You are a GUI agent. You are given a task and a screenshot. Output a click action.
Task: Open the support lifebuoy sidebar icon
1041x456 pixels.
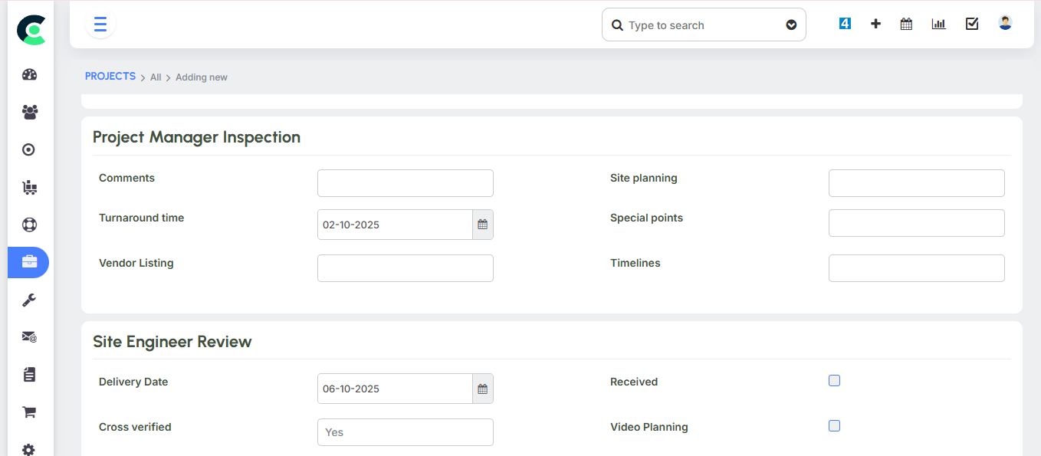pyautogui.click(x=28, y=225)
